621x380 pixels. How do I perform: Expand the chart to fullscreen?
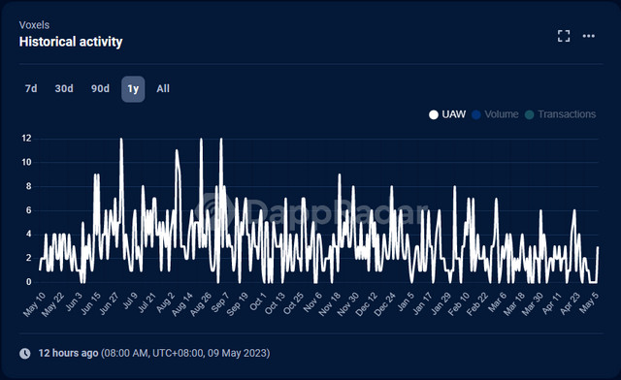[564, 36]
